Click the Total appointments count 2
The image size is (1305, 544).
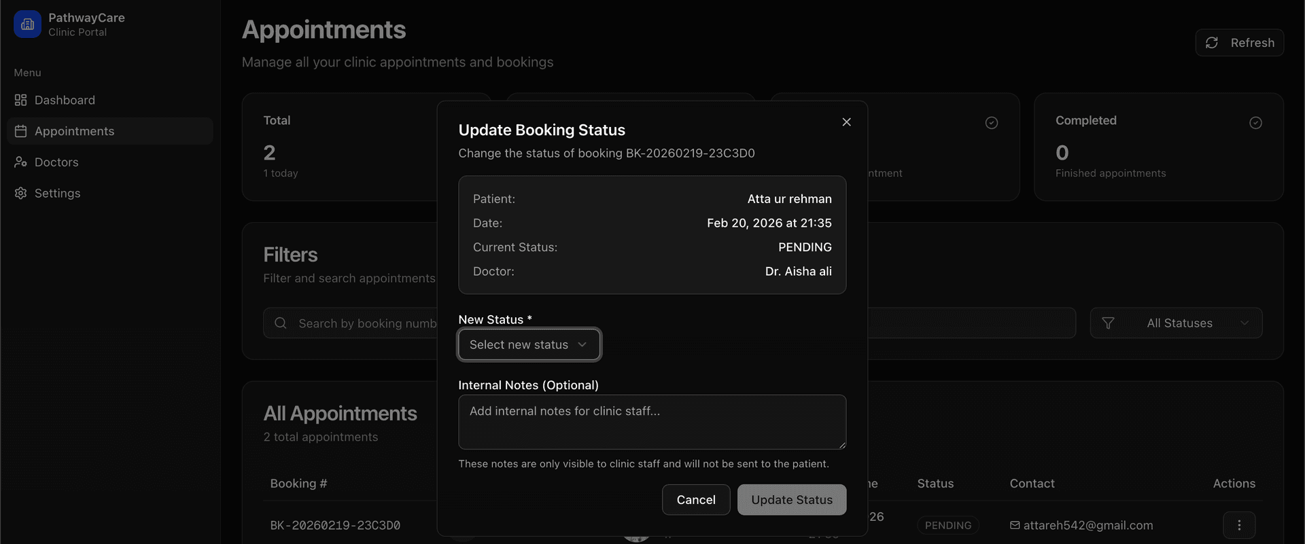pos(269,153)
